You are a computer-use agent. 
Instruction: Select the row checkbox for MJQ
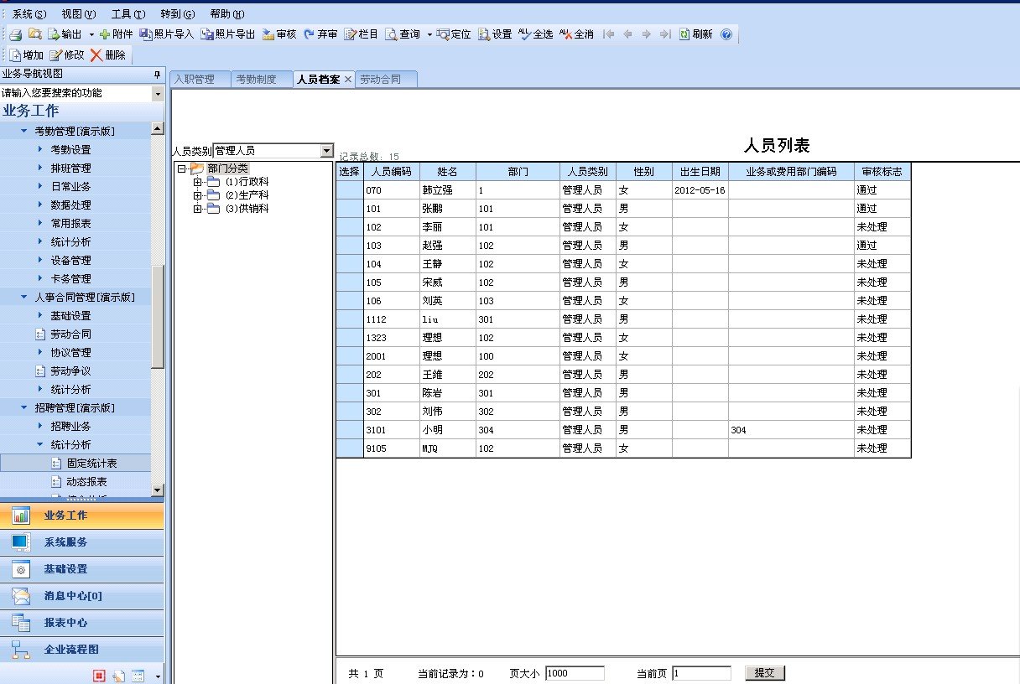[x=350, y=448]
